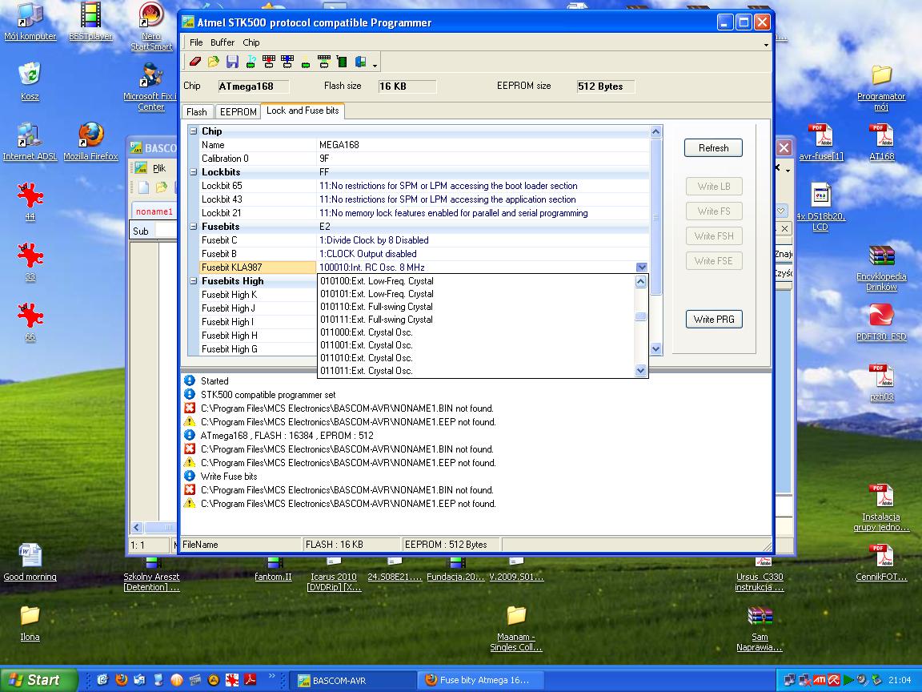922x692 pixels.
Task: Open the avr-fuse[1] PDF desktop icon
Action: (x=821, y=142)
